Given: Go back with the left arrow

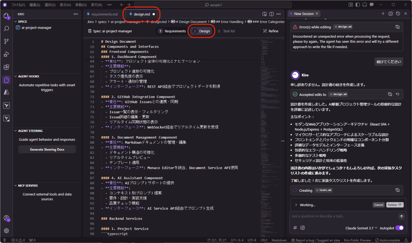Looking at the screenshot, I should (x=122, y=5).
